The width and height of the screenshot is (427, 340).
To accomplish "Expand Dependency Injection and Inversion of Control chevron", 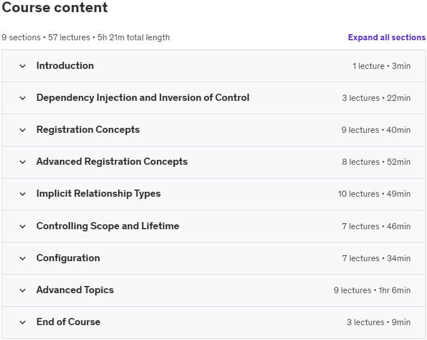I will [x=23, y=98].
